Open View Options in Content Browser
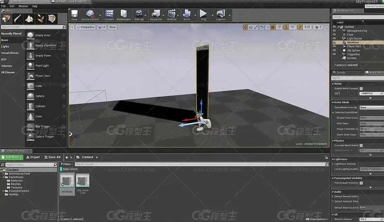This screenshot has height=222, width=384. 317,219
